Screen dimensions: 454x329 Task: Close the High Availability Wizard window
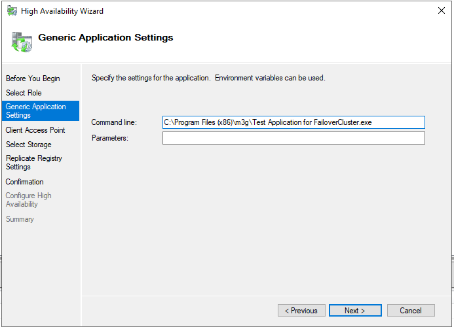point(442,10)
